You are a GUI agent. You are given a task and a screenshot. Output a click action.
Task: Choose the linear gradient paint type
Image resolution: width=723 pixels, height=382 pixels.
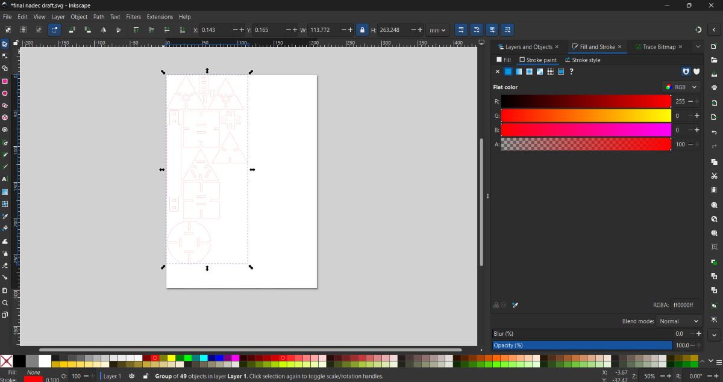click(x=519, y=72)
